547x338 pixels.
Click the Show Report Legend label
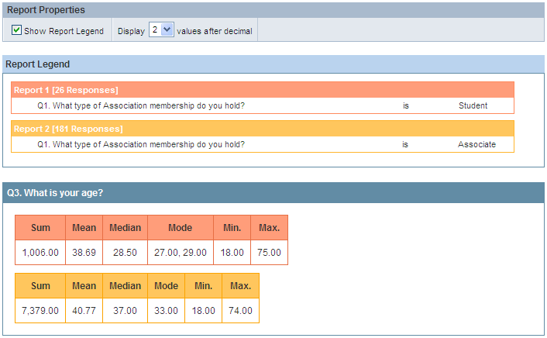pos(64,31)
